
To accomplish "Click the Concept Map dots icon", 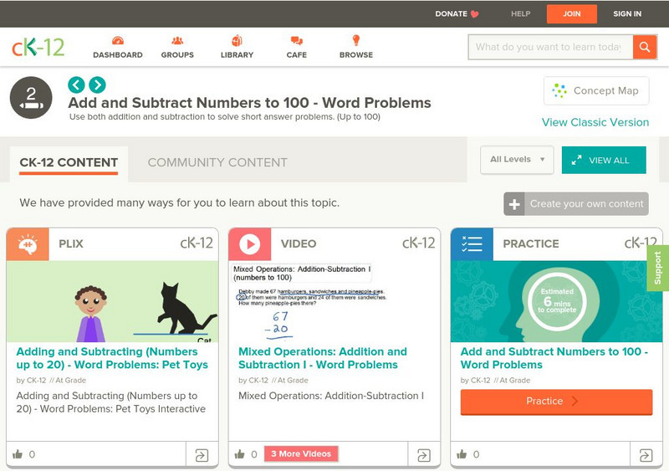I will coord(559,90).
